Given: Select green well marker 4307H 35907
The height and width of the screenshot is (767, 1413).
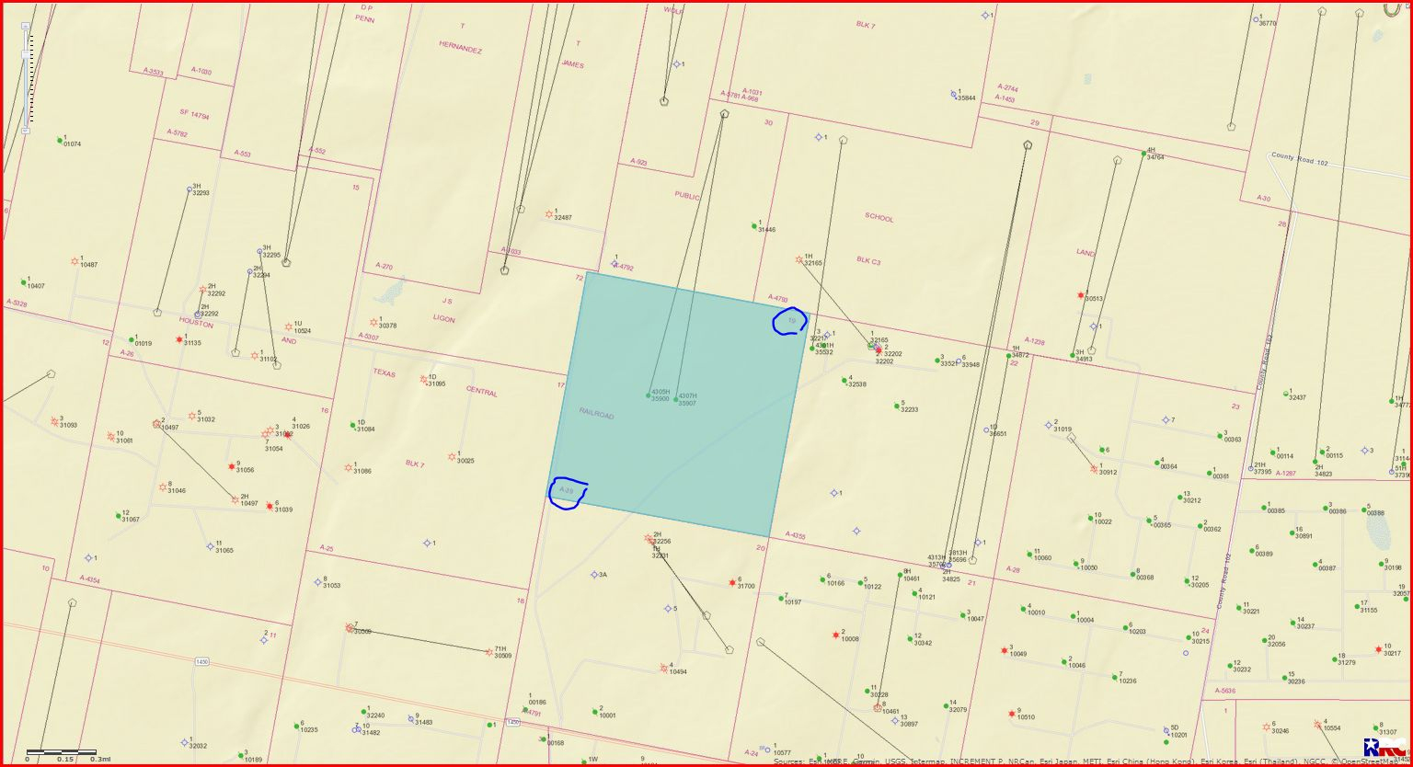Looking at the screenshot, I should [x=675, y=399].
